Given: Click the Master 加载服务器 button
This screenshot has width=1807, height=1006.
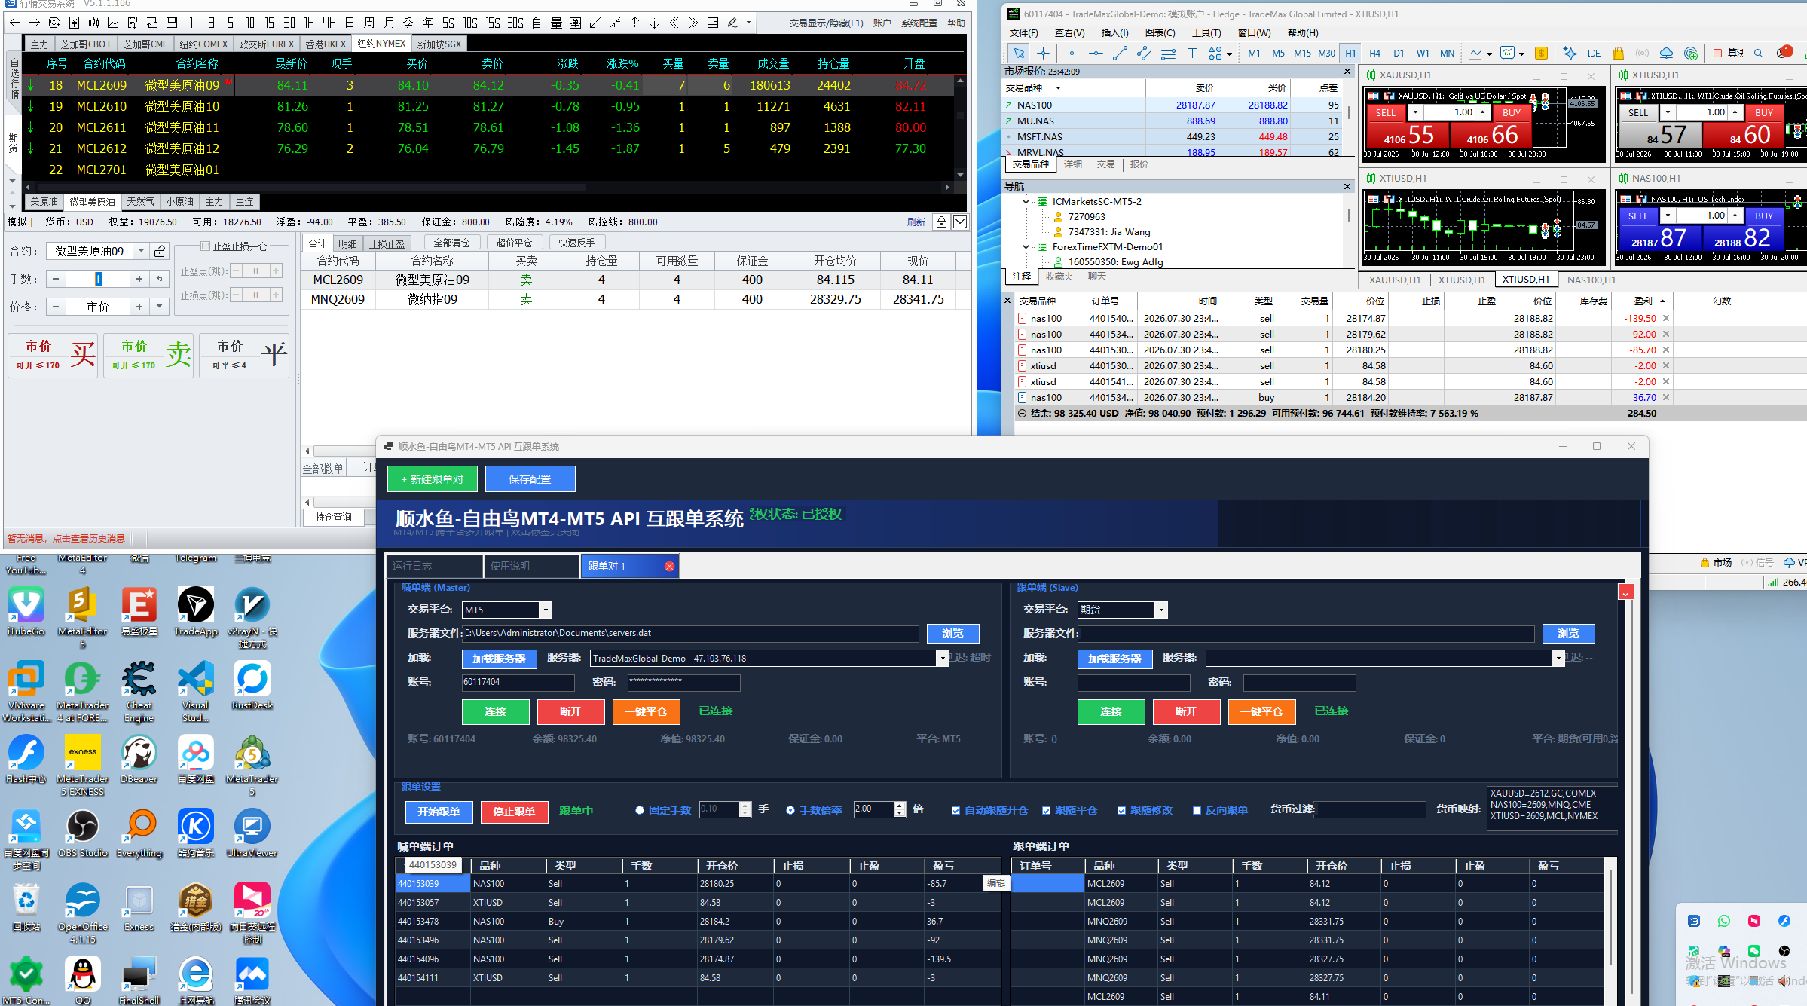Looking at the screenshot, I should pyautogui.click(x=499, y=659).
